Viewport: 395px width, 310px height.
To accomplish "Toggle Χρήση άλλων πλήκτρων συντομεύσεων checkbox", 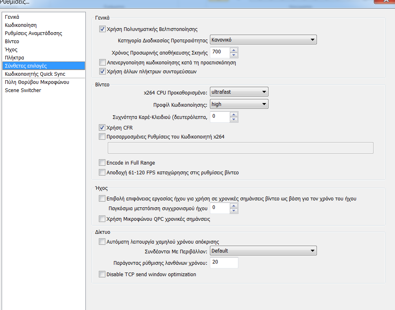I will pos(102,71).
